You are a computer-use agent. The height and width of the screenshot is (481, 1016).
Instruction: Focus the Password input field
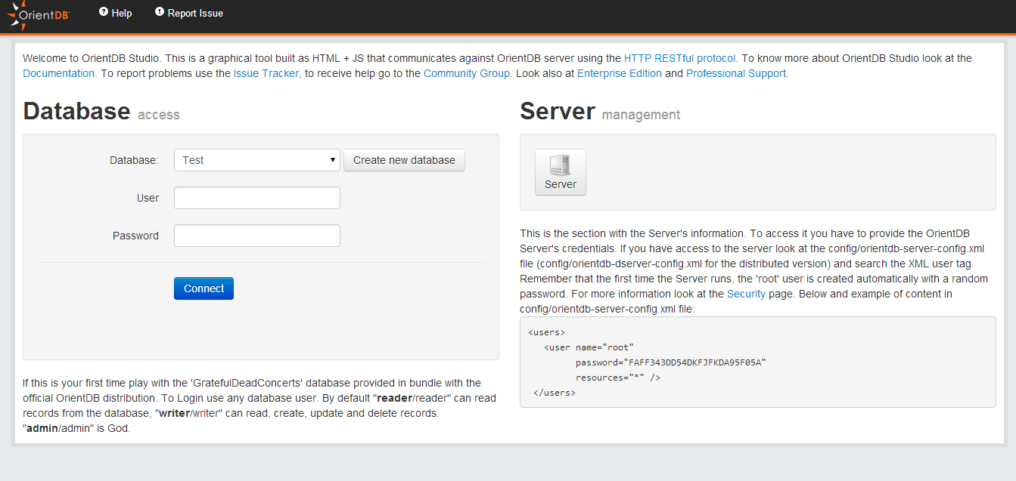point(257,236)
